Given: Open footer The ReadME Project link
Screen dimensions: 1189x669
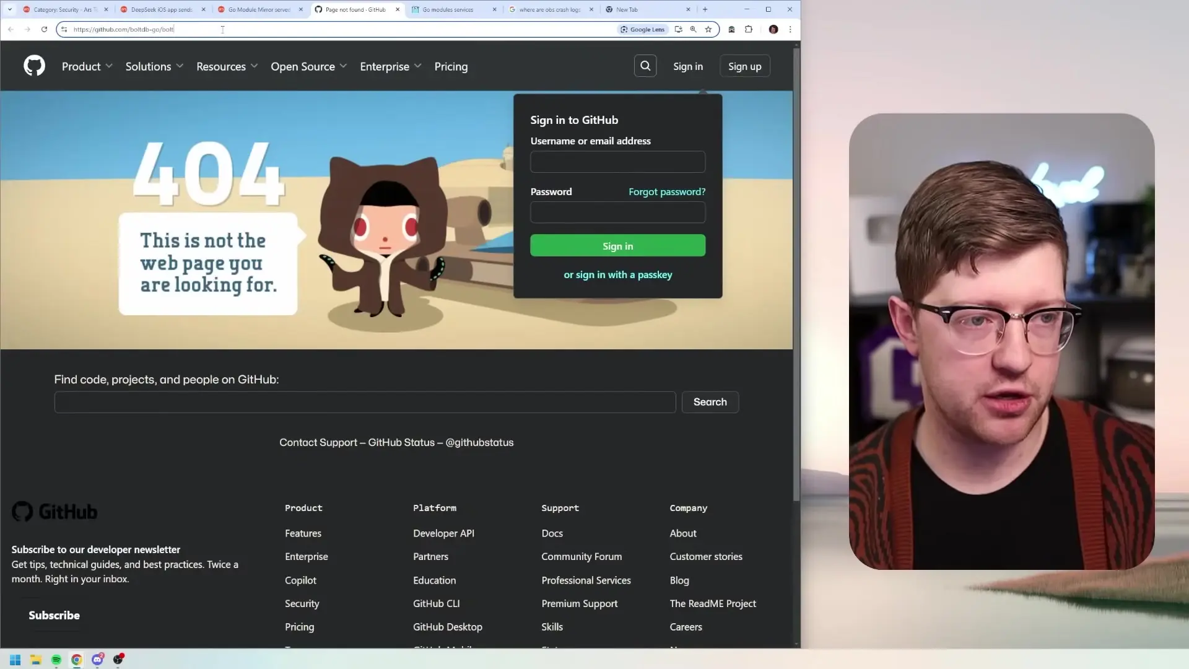Looking at the screenshot, I should tap(713, 603).
